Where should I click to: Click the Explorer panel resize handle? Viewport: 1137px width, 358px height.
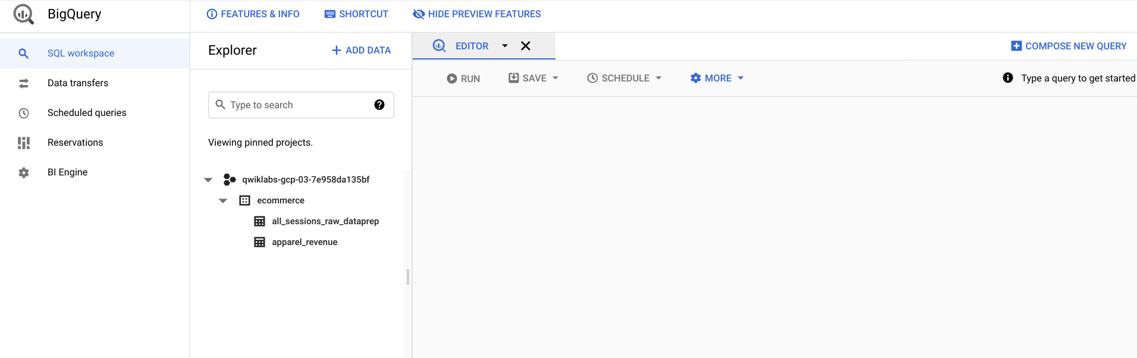coord(407,277)
